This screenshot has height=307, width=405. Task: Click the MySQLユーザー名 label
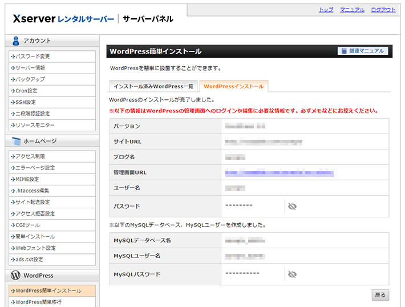pos(137,256)
